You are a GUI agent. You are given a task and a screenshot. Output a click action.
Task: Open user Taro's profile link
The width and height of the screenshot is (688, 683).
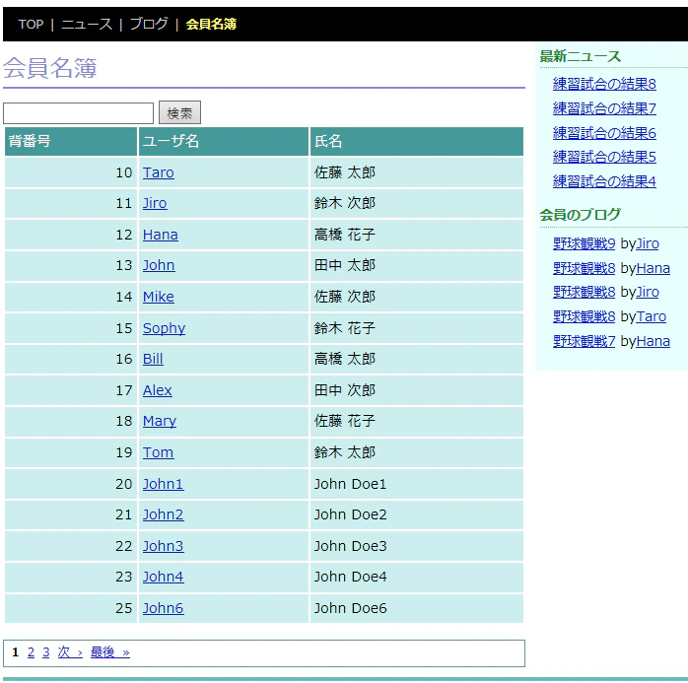click(159, 172)
